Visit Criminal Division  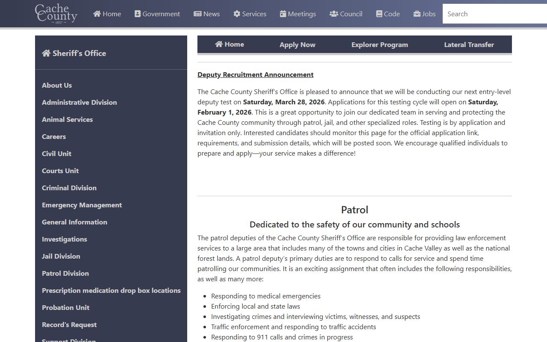[x=69, y=188]
